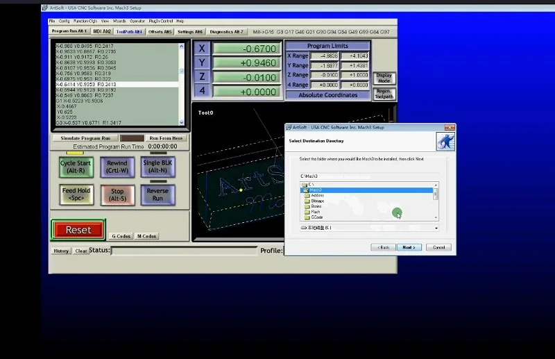The height and width of the screenshot is (359, 555).
Task: Click the Clear button beside Status
Action: pyautogui.click(x=81, y=251)
